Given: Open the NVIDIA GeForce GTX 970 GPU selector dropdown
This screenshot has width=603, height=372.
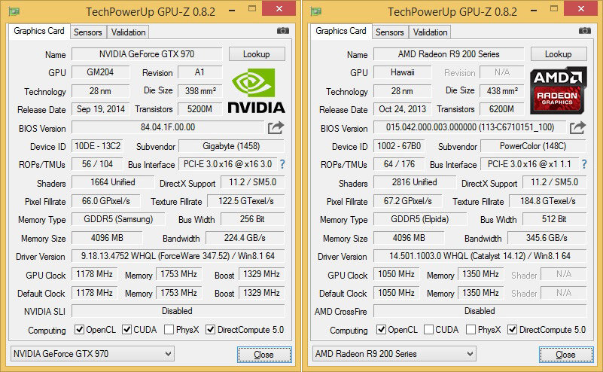Looking at the screenshot, I should (x=93, y=353).
